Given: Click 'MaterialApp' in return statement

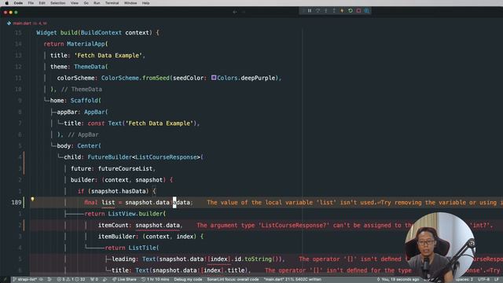Looking at the screenshot, I should pos(86,44).
